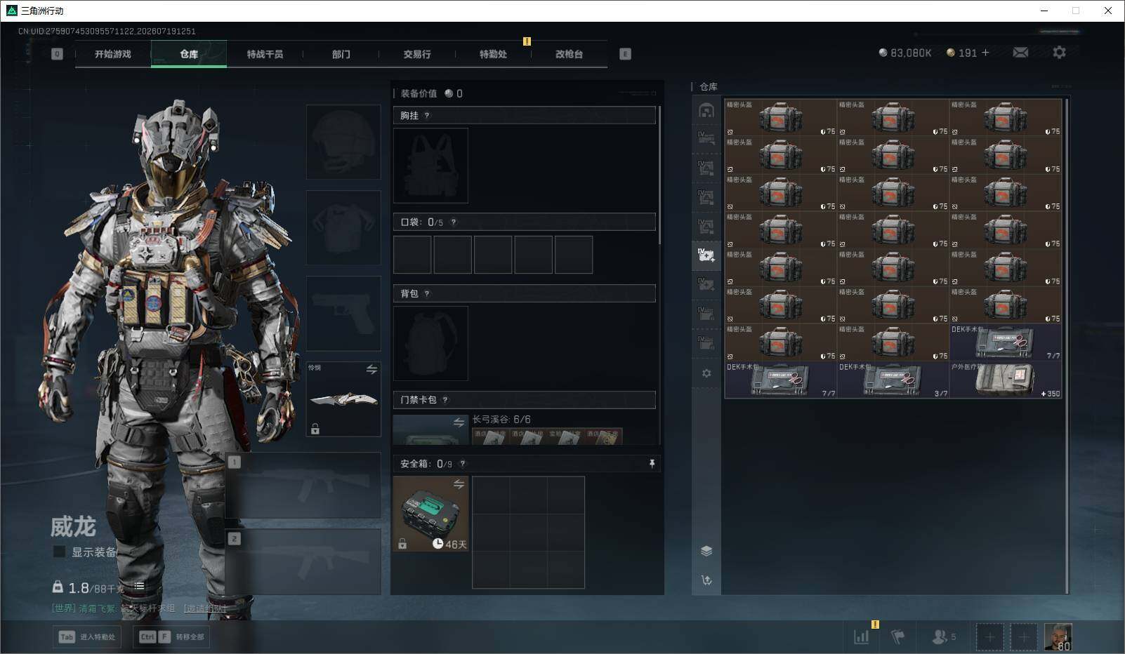1125x654 pixels.
Task: Select the 户外医疗箱 item with +350
Action: (x=1006, y=380)
